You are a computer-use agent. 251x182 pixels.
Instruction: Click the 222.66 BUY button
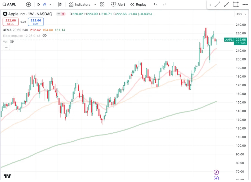click(x=36, y=22)
